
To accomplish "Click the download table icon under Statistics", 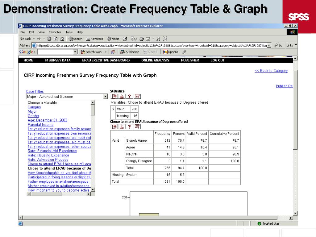I will [x=122, y=96].
